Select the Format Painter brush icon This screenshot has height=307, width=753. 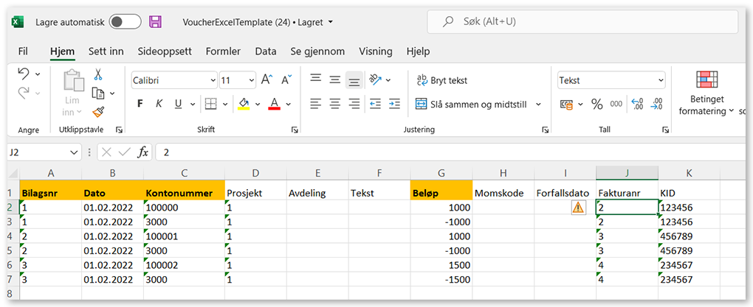coord(97,112)
